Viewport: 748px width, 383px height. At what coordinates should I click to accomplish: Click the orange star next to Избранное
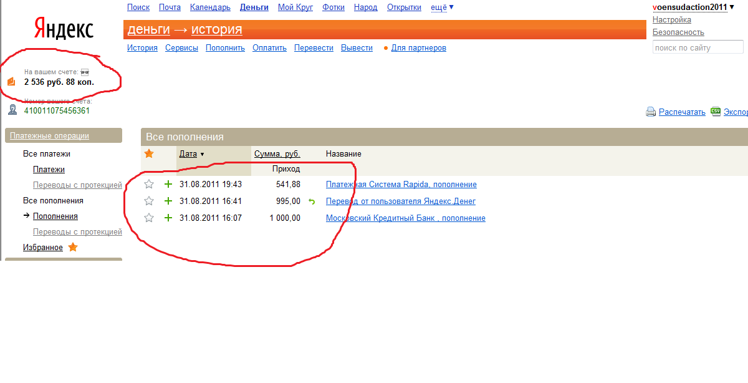coord(73,248)
